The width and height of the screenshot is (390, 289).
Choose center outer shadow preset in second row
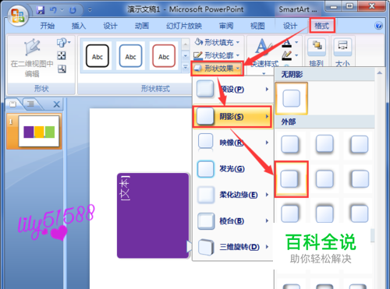[x=324, y=179]
